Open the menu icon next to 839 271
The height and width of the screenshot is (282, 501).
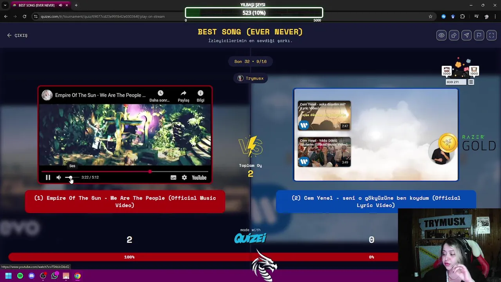point(471,82)
